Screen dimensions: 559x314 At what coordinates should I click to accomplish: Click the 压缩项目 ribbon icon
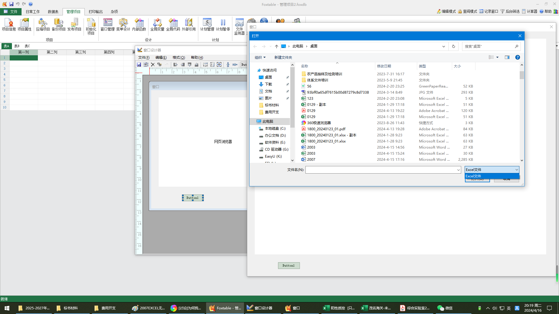[x=43, y=25]
